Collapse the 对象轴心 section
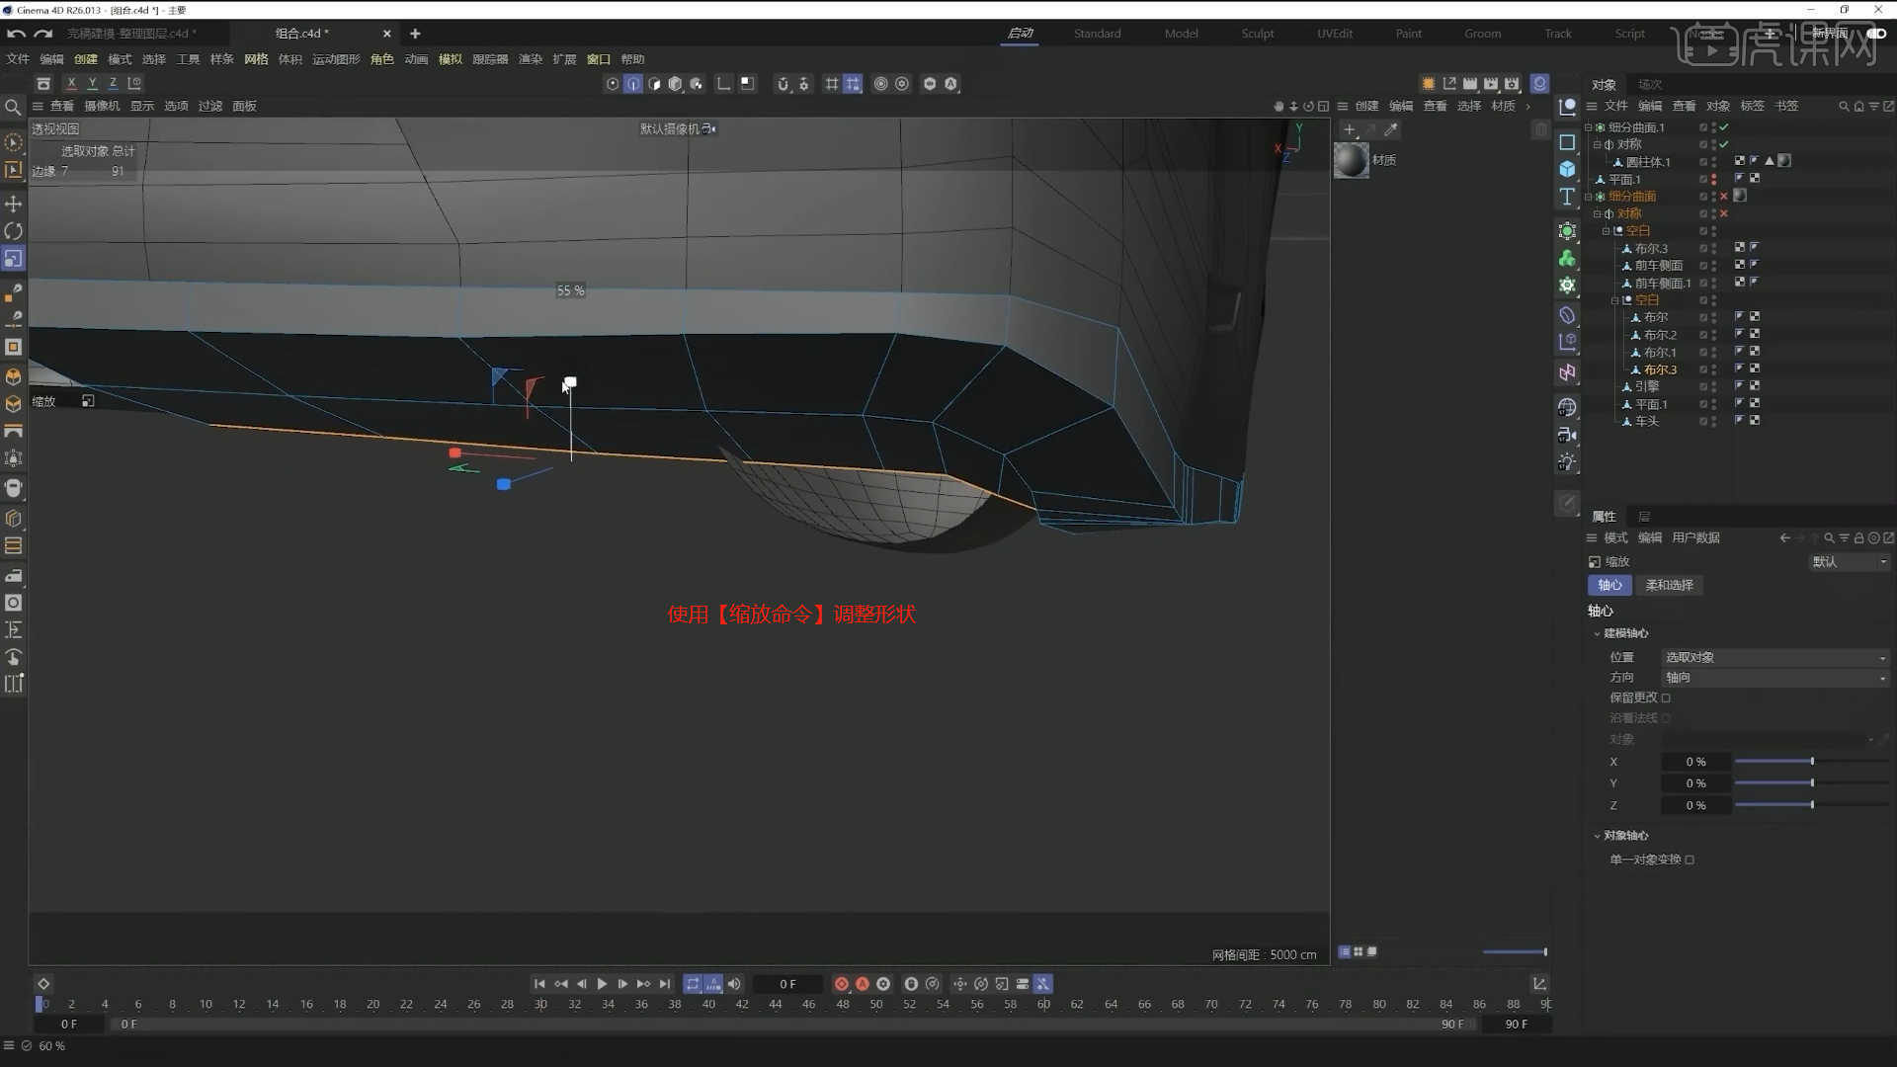 tap(1597, 836)
